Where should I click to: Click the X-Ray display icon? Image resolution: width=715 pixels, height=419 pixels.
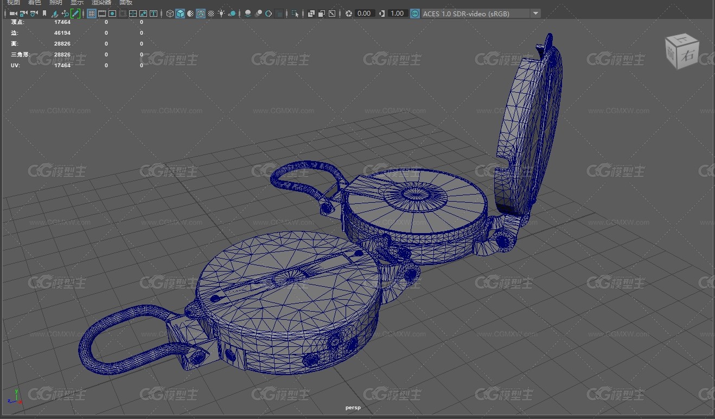311,14
